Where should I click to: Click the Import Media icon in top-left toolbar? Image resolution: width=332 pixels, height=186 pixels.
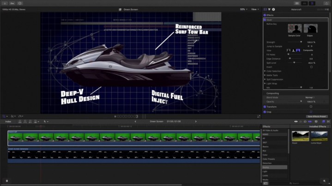pos(5,3)
